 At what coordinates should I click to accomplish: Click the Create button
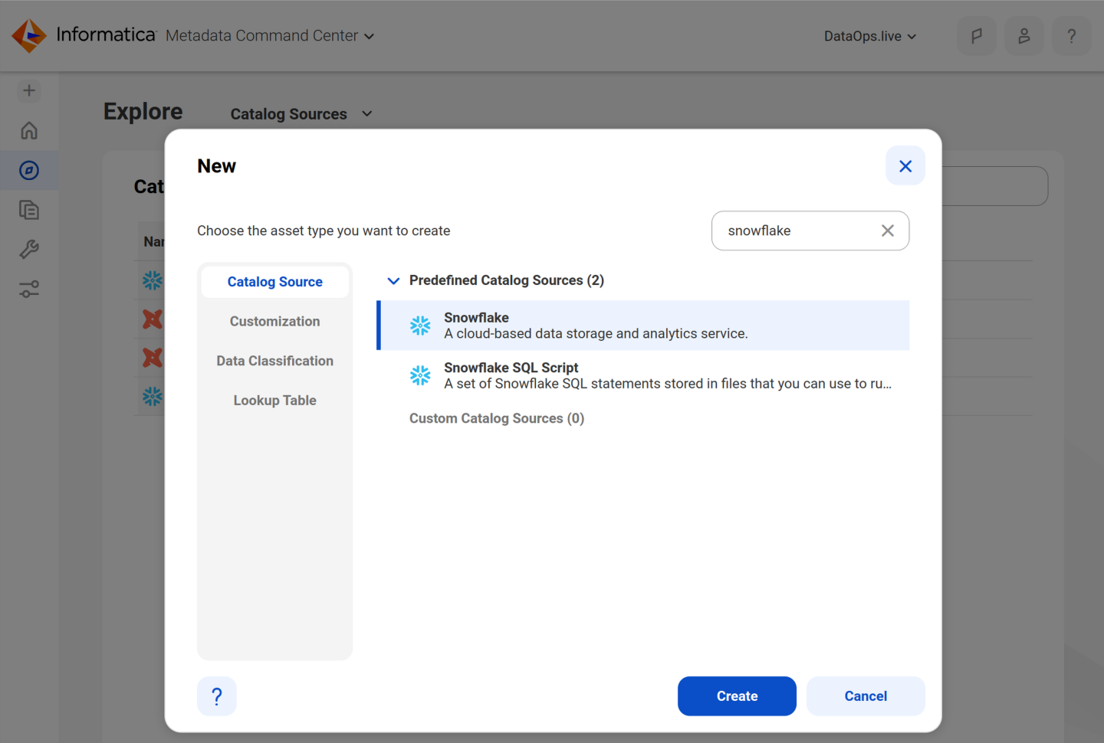pos(737,696)
